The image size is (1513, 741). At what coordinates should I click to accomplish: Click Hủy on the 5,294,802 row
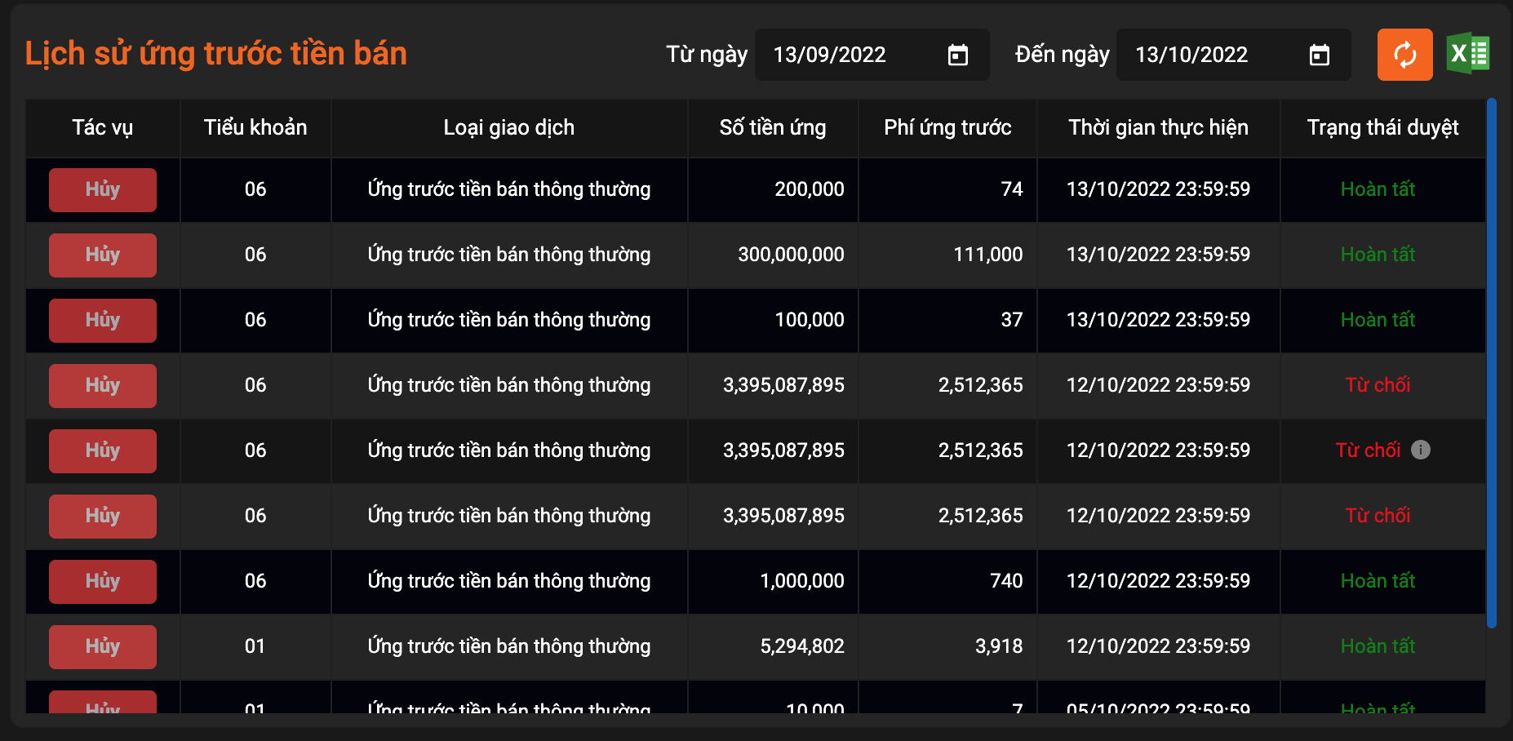(103, 646)
